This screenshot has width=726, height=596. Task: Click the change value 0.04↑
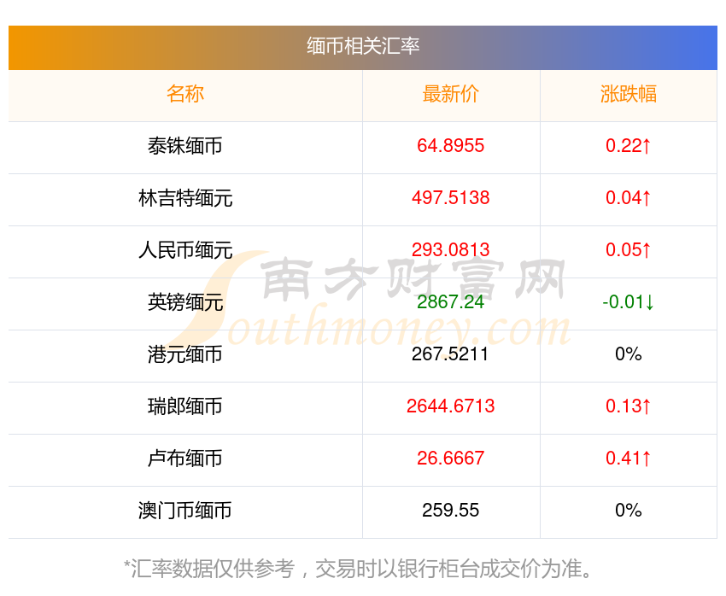[629, 198]
